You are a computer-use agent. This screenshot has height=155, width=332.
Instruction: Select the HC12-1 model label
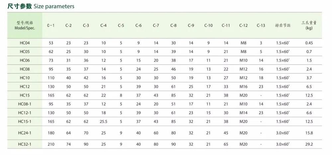pyautogui.click(x=25, y=113)
